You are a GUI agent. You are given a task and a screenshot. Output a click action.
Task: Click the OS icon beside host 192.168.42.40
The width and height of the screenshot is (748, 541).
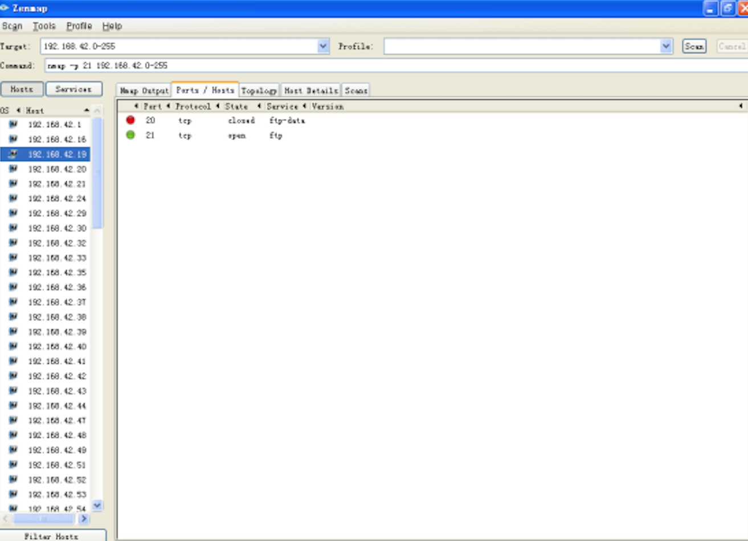[x=13, y=346]
